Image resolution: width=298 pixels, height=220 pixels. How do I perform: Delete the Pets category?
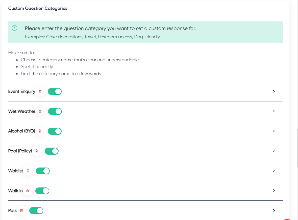coord(21,210)
